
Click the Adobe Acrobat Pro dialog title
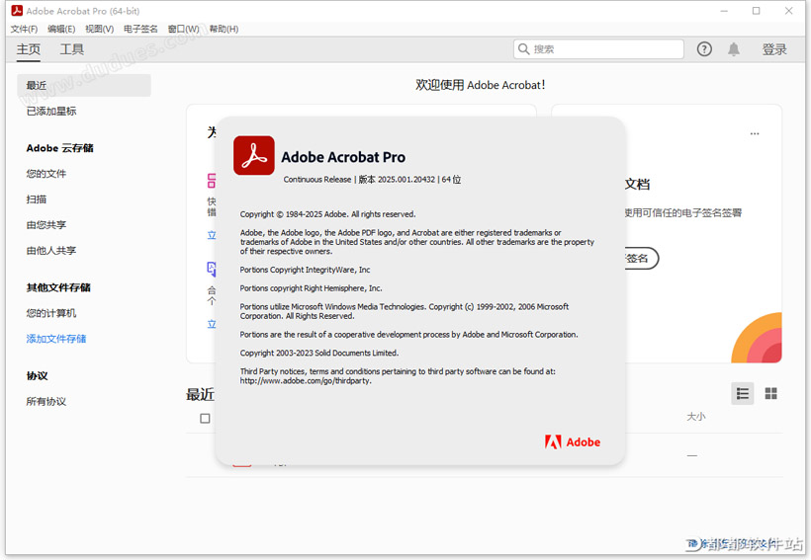click(x=343, y=157)
